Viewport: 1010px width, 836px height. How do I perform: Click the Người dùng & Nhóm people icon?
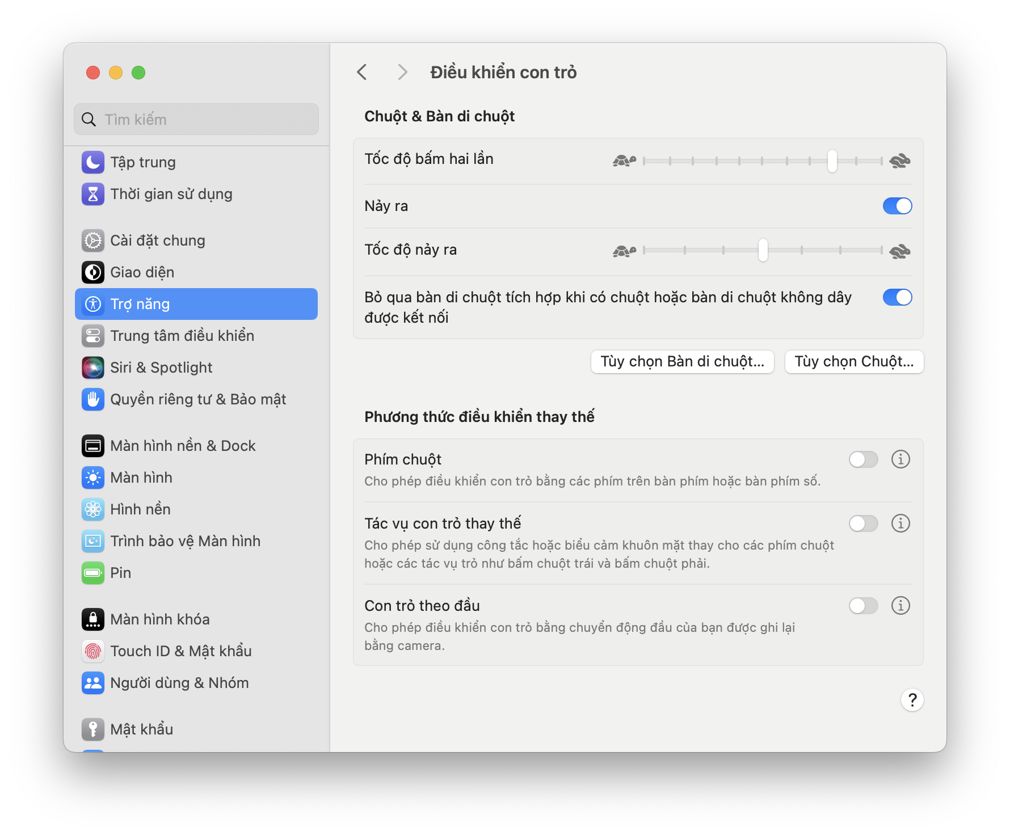[x=93, y=683]
